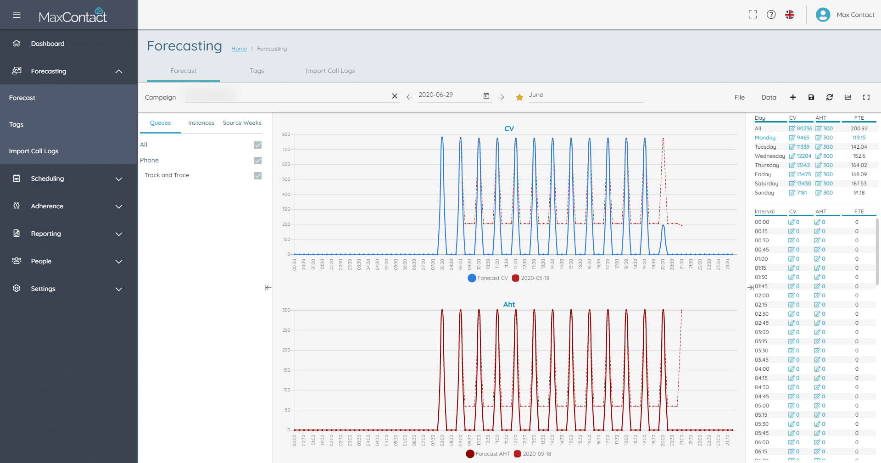Select the Saturday row label
The image size is (881, 463).
(766, 184)
